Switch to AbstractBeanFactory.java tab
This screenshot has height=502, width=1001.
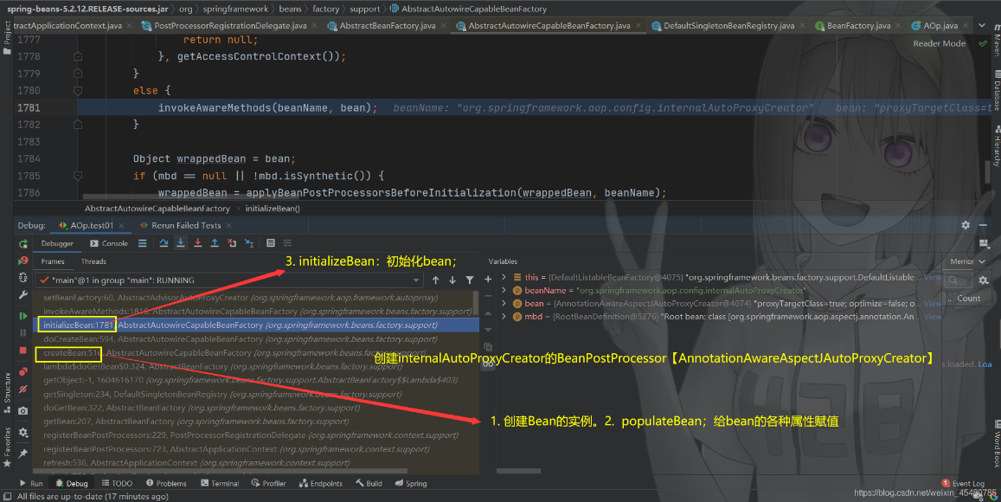(x=387, y=26)
